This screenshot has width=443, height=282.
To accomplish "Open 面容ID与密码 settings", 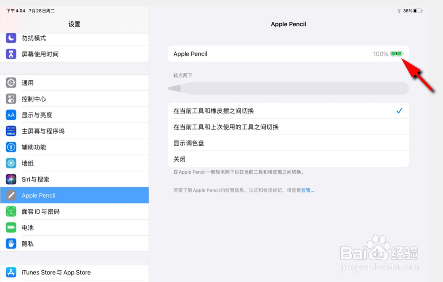I will (x=75, y=211).
